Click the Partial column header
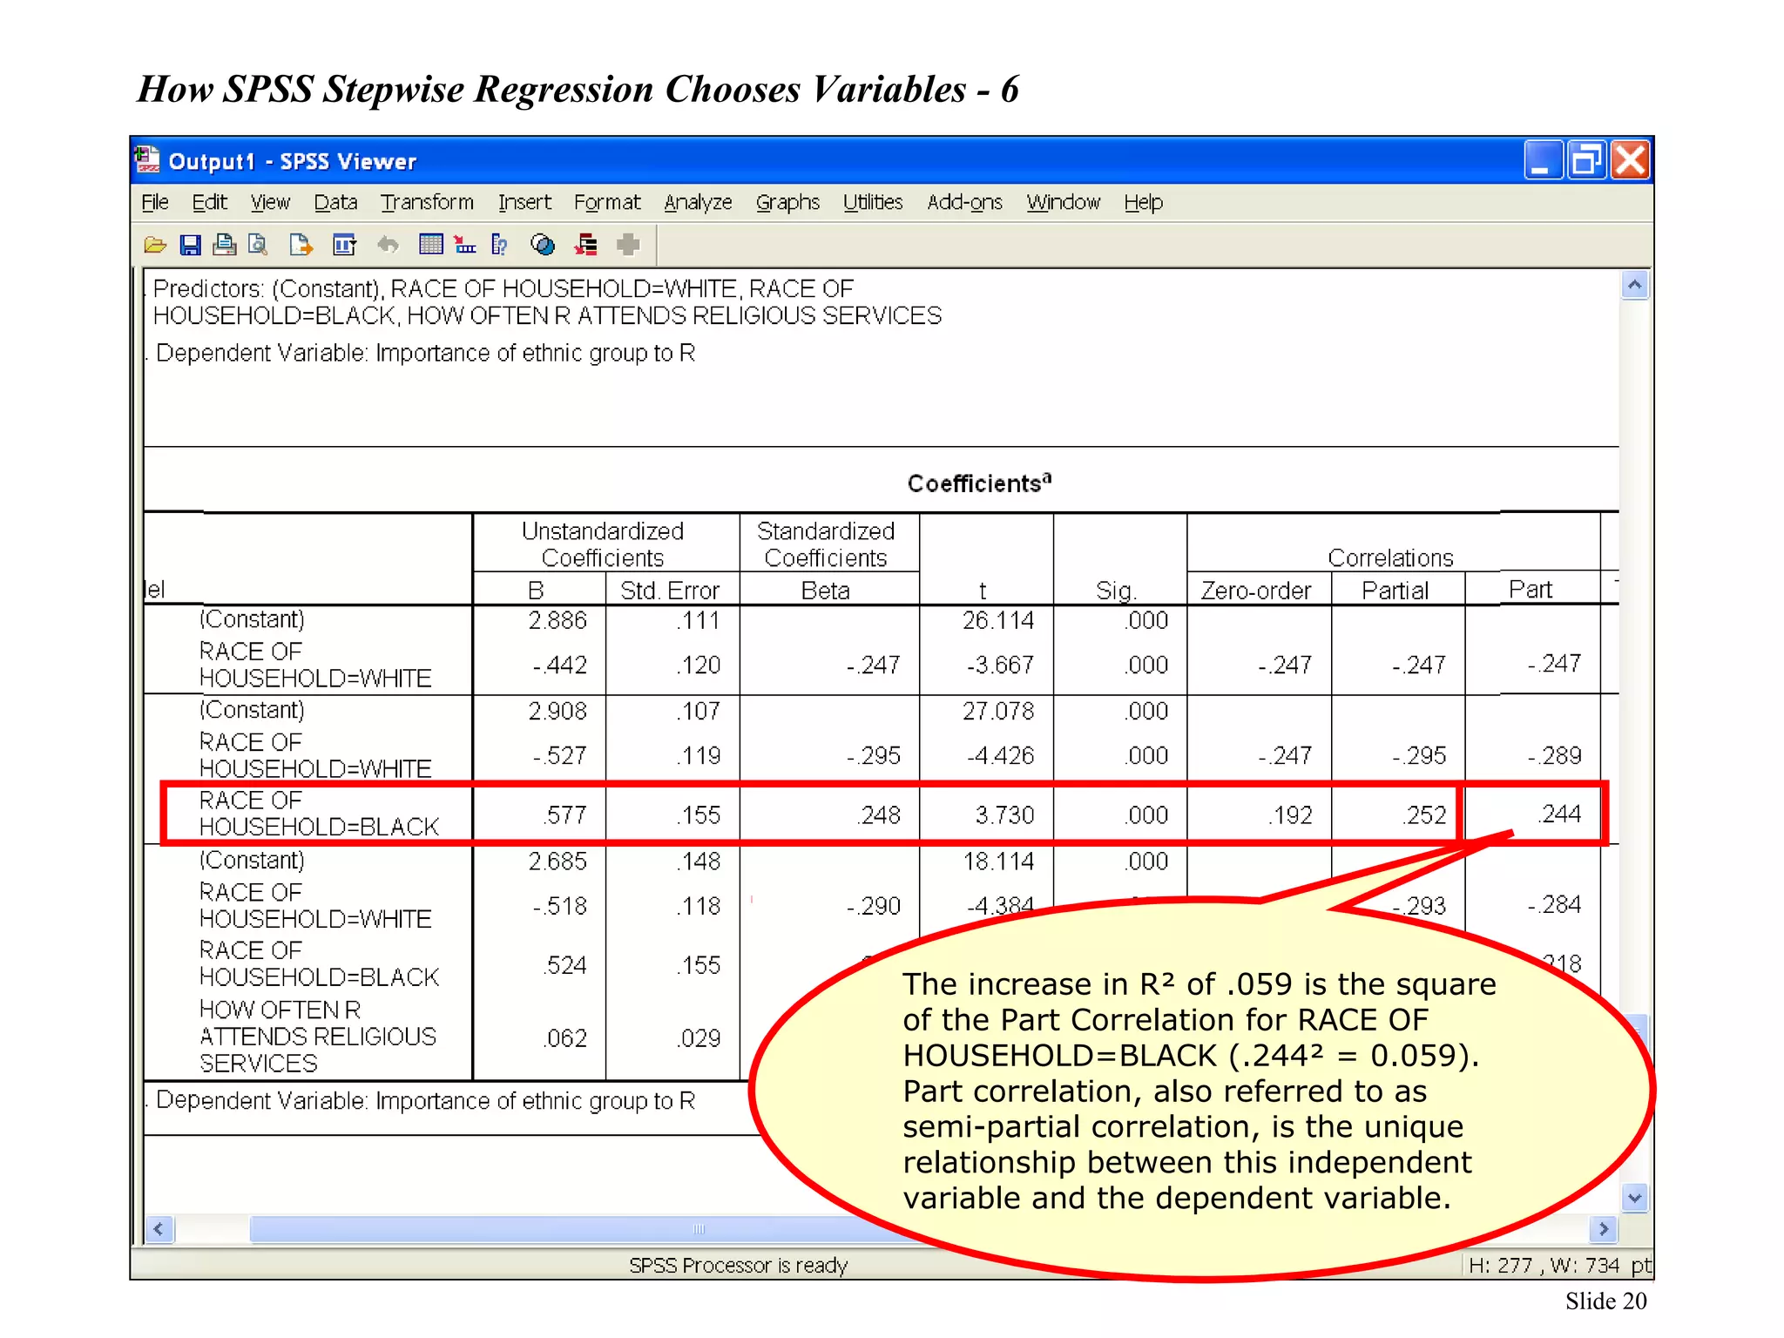The image size is (1784, 1338). click(x=1395, y=591)
